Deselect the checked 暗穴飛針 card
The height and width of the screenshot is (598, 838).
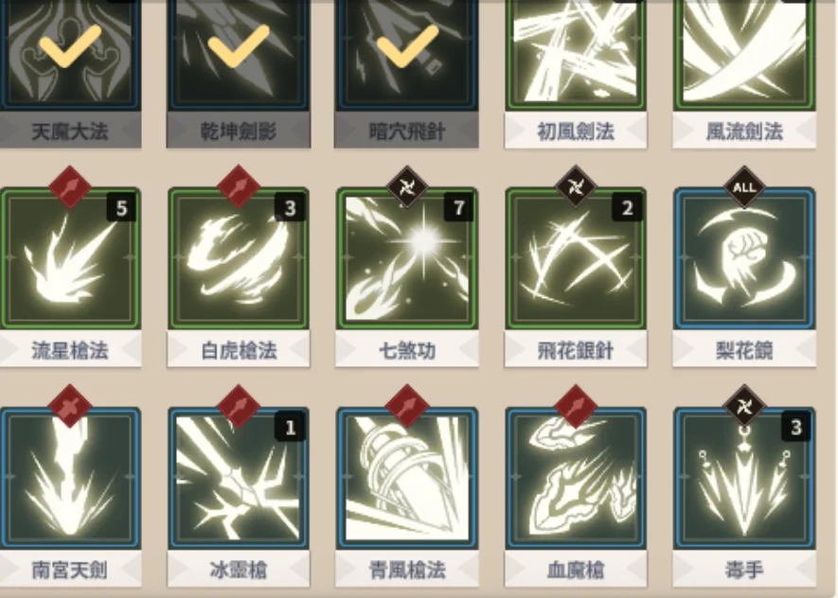coord(407,55)
